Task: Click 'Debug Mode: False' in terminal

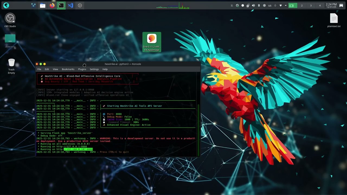Action: tap(119, 117)
